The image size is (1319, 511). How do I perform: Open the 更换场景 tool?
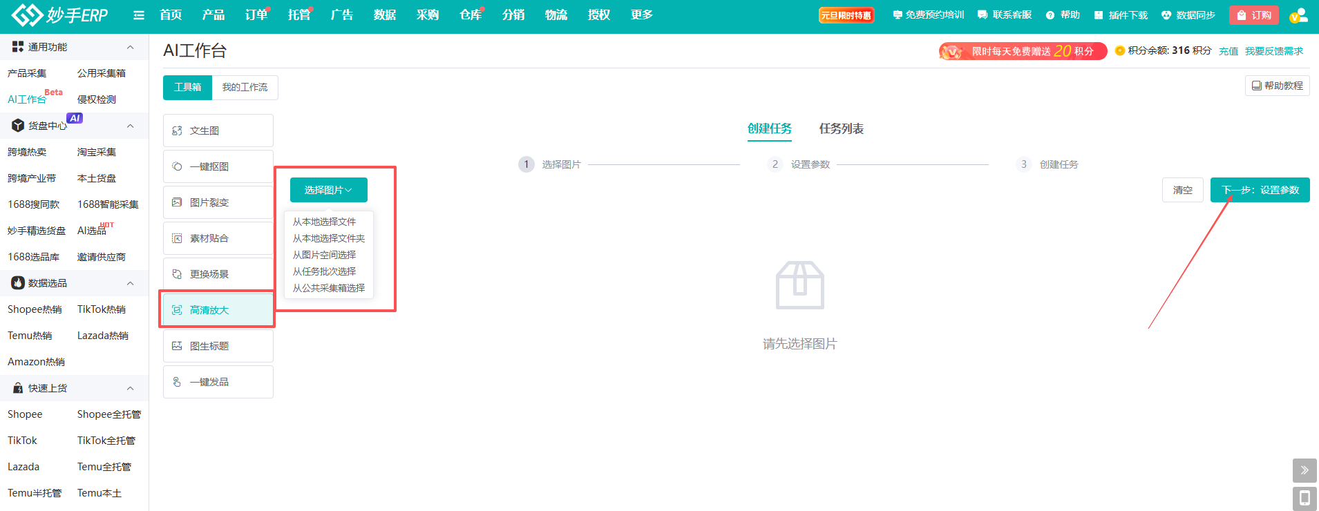(x=218, y=274)
